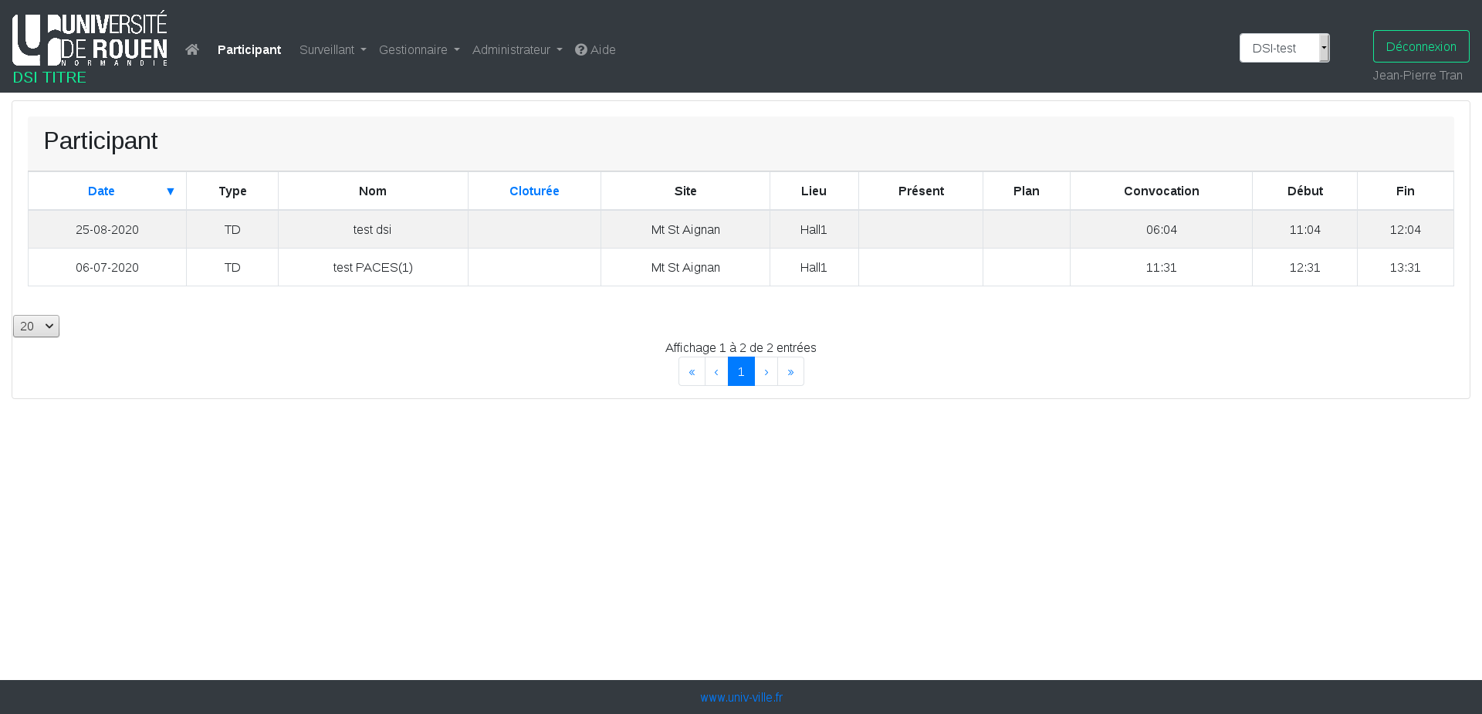Jump to last page of results
This screenshot has height=714, width=1482.
click(790, 372)
